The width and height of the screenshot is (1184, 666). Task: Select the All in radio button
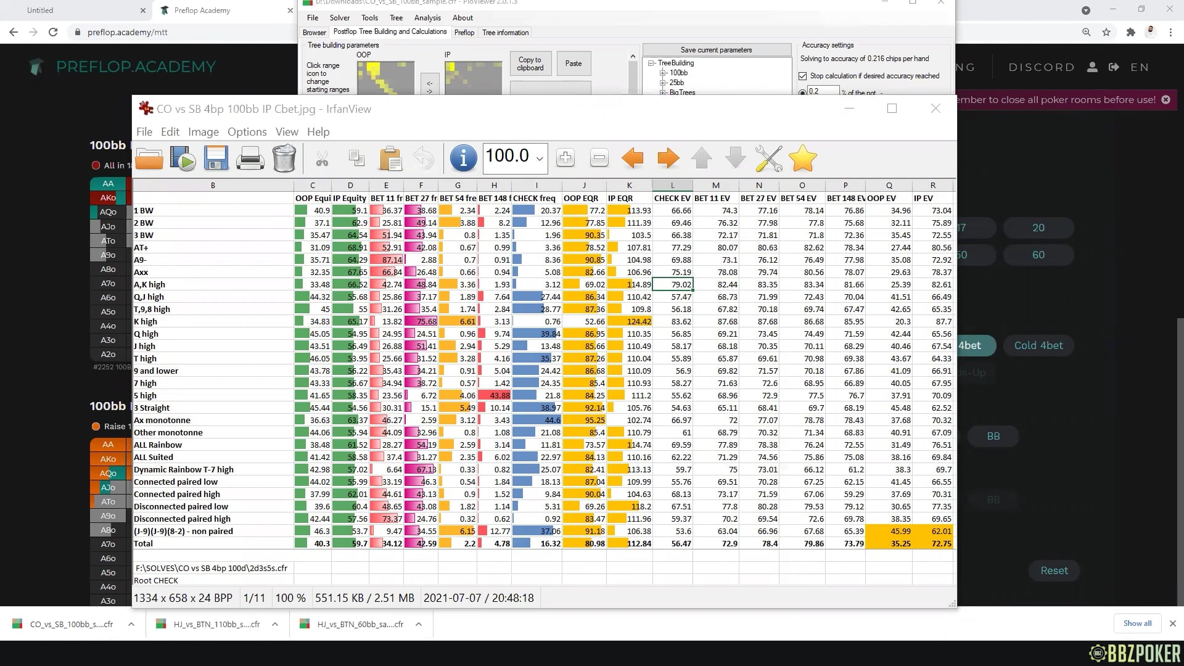(96, 165)
